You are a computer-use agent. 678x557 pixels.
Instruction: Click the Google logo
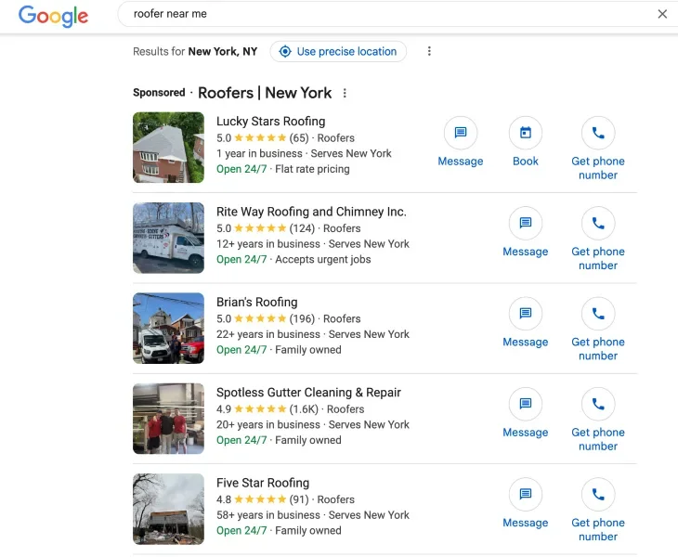pos(53,17)
